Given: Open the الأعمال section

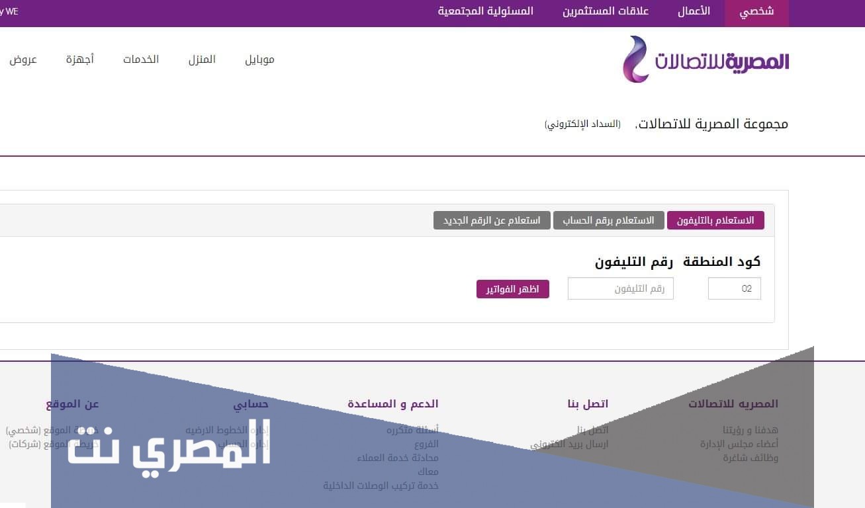Looking at the screenshot, I should pos(694,12).
